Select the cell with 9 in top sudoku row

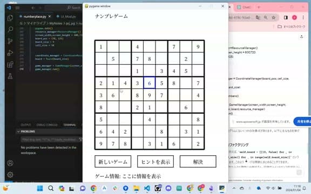click(x=198, y=47)
